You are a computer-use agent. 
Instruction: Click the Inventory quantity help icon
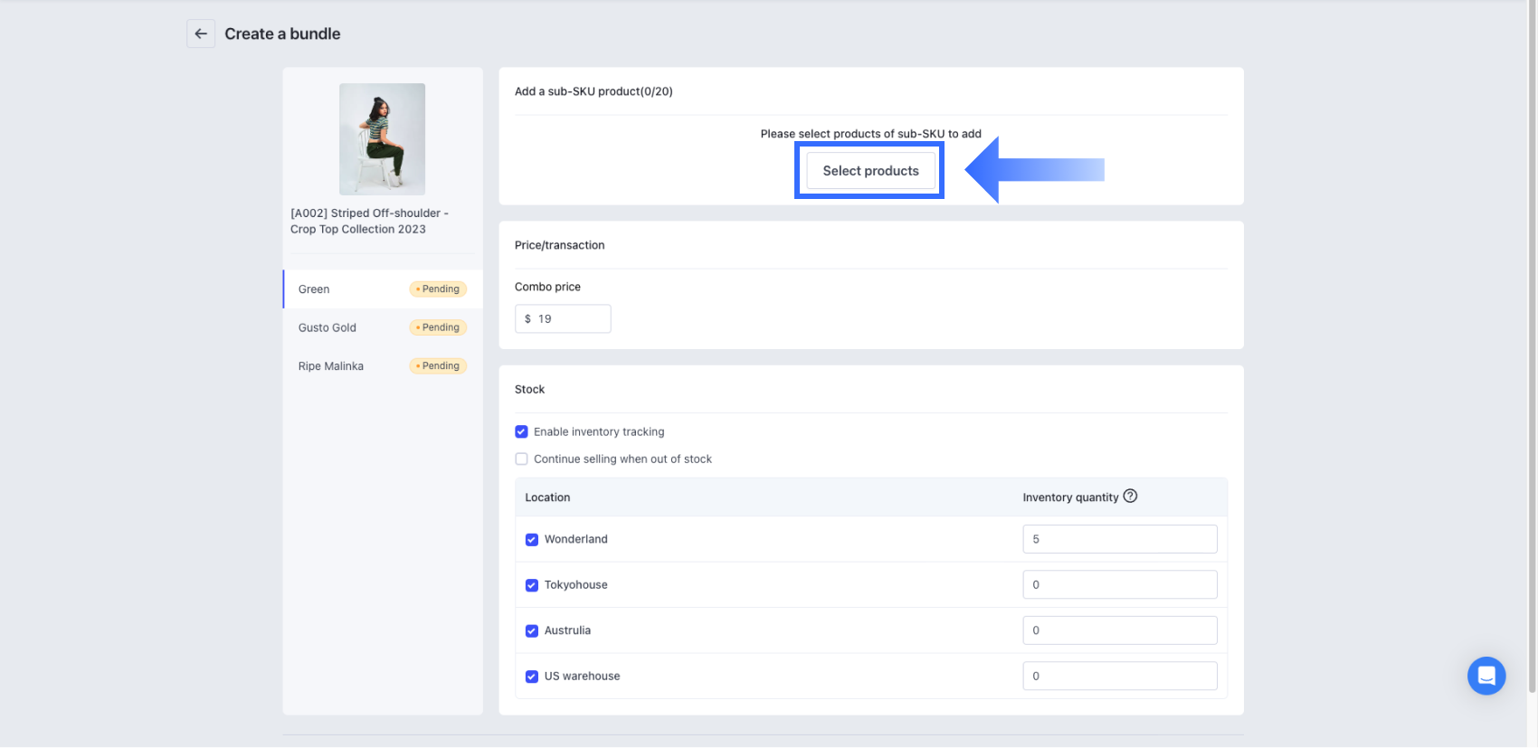pos(1130,497)
